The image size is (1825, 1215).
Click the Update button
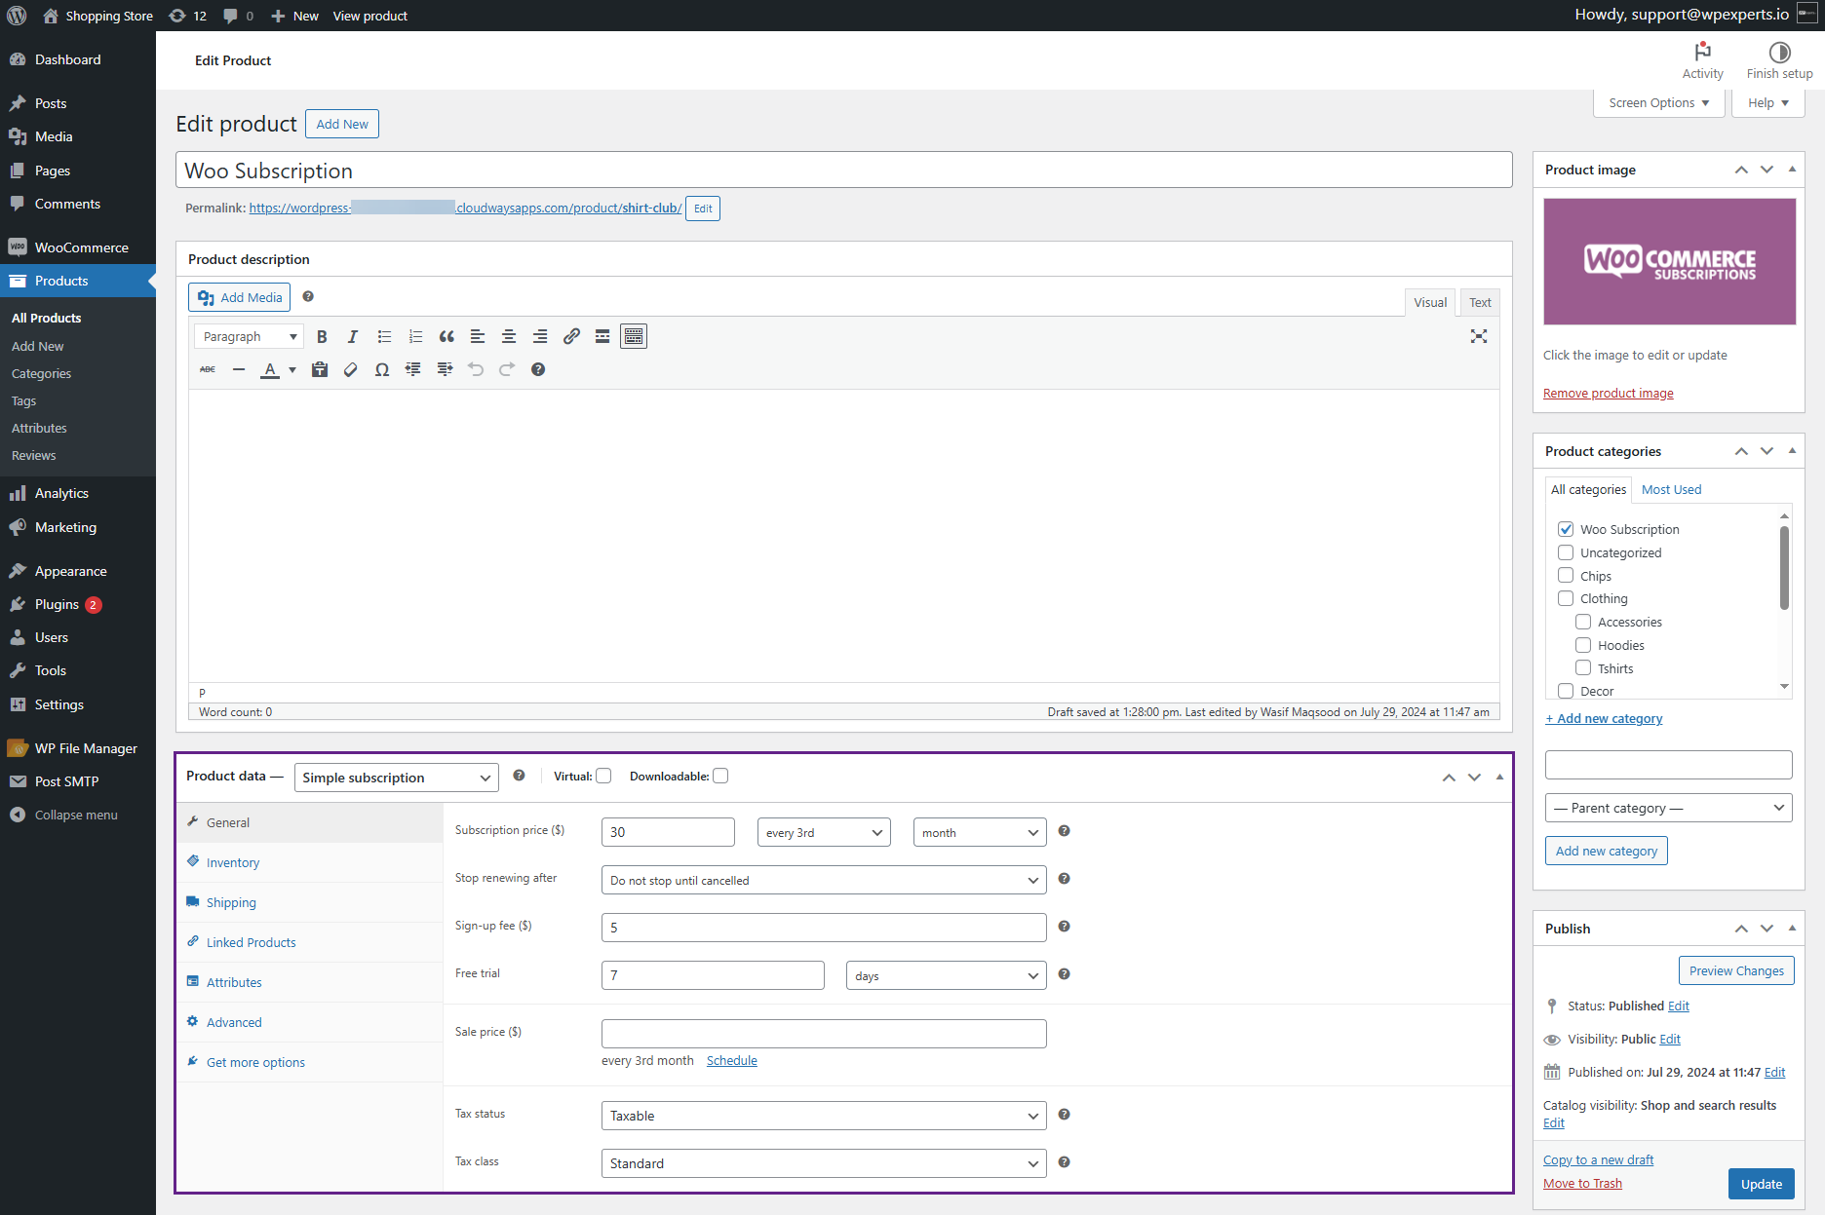pyautogui.click(x=1761, y=1184)
